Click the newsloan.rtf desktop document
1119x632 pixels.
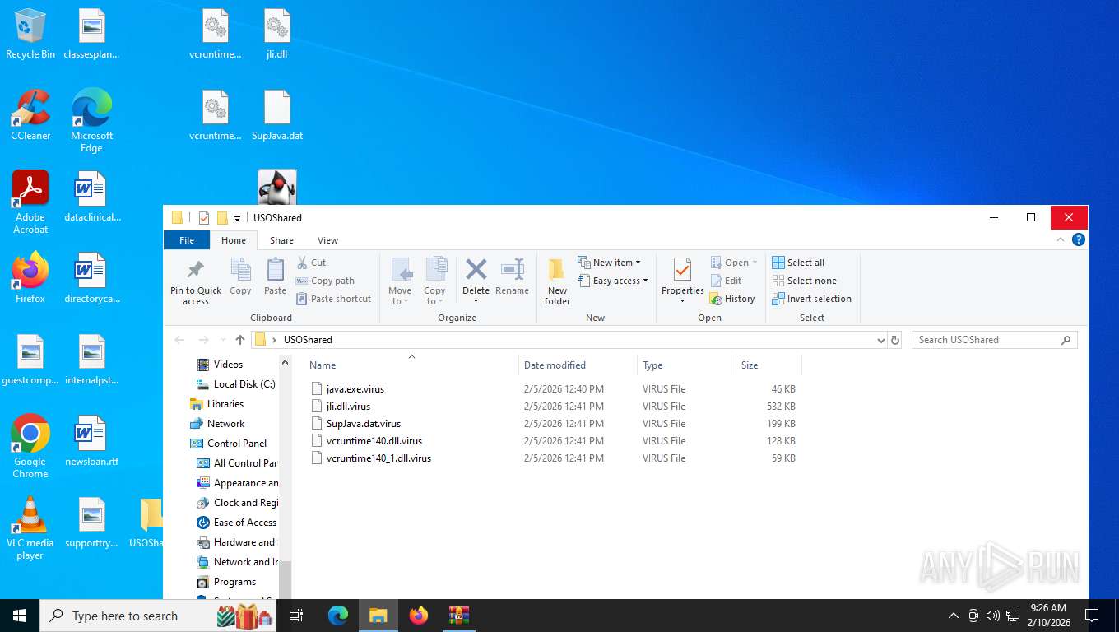click(x=91, y=441)
